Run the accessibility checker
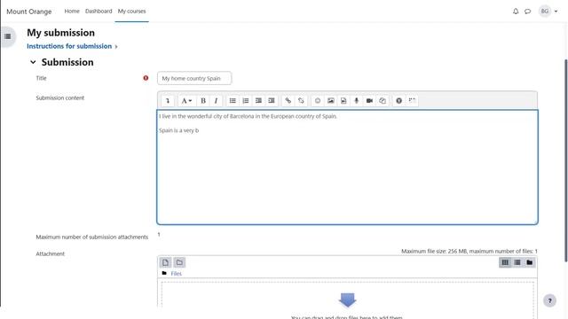This screenshot has width=568, height=319. point(398,100)
